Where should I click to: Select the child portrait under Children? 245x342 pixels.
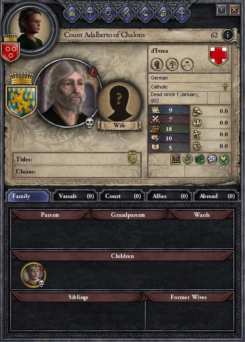click(x=34, y=275)
